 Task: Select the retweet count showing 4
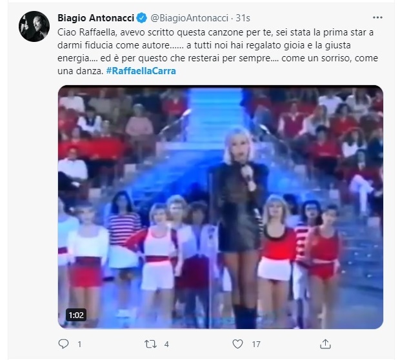pyautogui.click(x=166, y=345)
